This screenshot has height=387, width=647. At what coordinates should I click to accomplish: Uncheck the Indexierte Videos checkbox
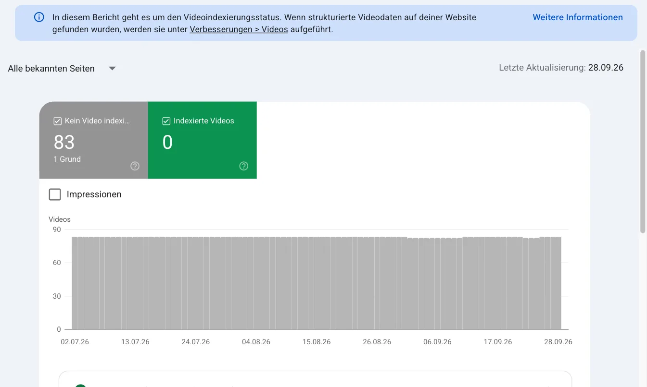click(x=166, y=121)
